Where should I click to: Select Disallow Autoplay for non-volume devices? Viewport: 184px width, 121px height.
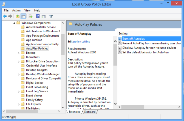click(147, 48)
